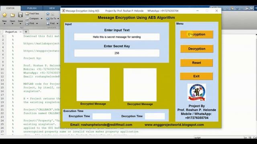Click the Reset button
Screen dimensions: 257x144
click(x=196, y=63)
